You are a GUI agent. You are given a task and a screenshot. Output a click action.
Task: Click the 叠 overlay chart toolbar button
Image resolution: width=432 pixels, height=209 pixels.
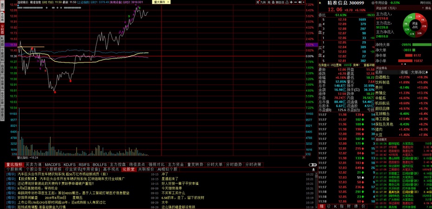click(273, 2)
